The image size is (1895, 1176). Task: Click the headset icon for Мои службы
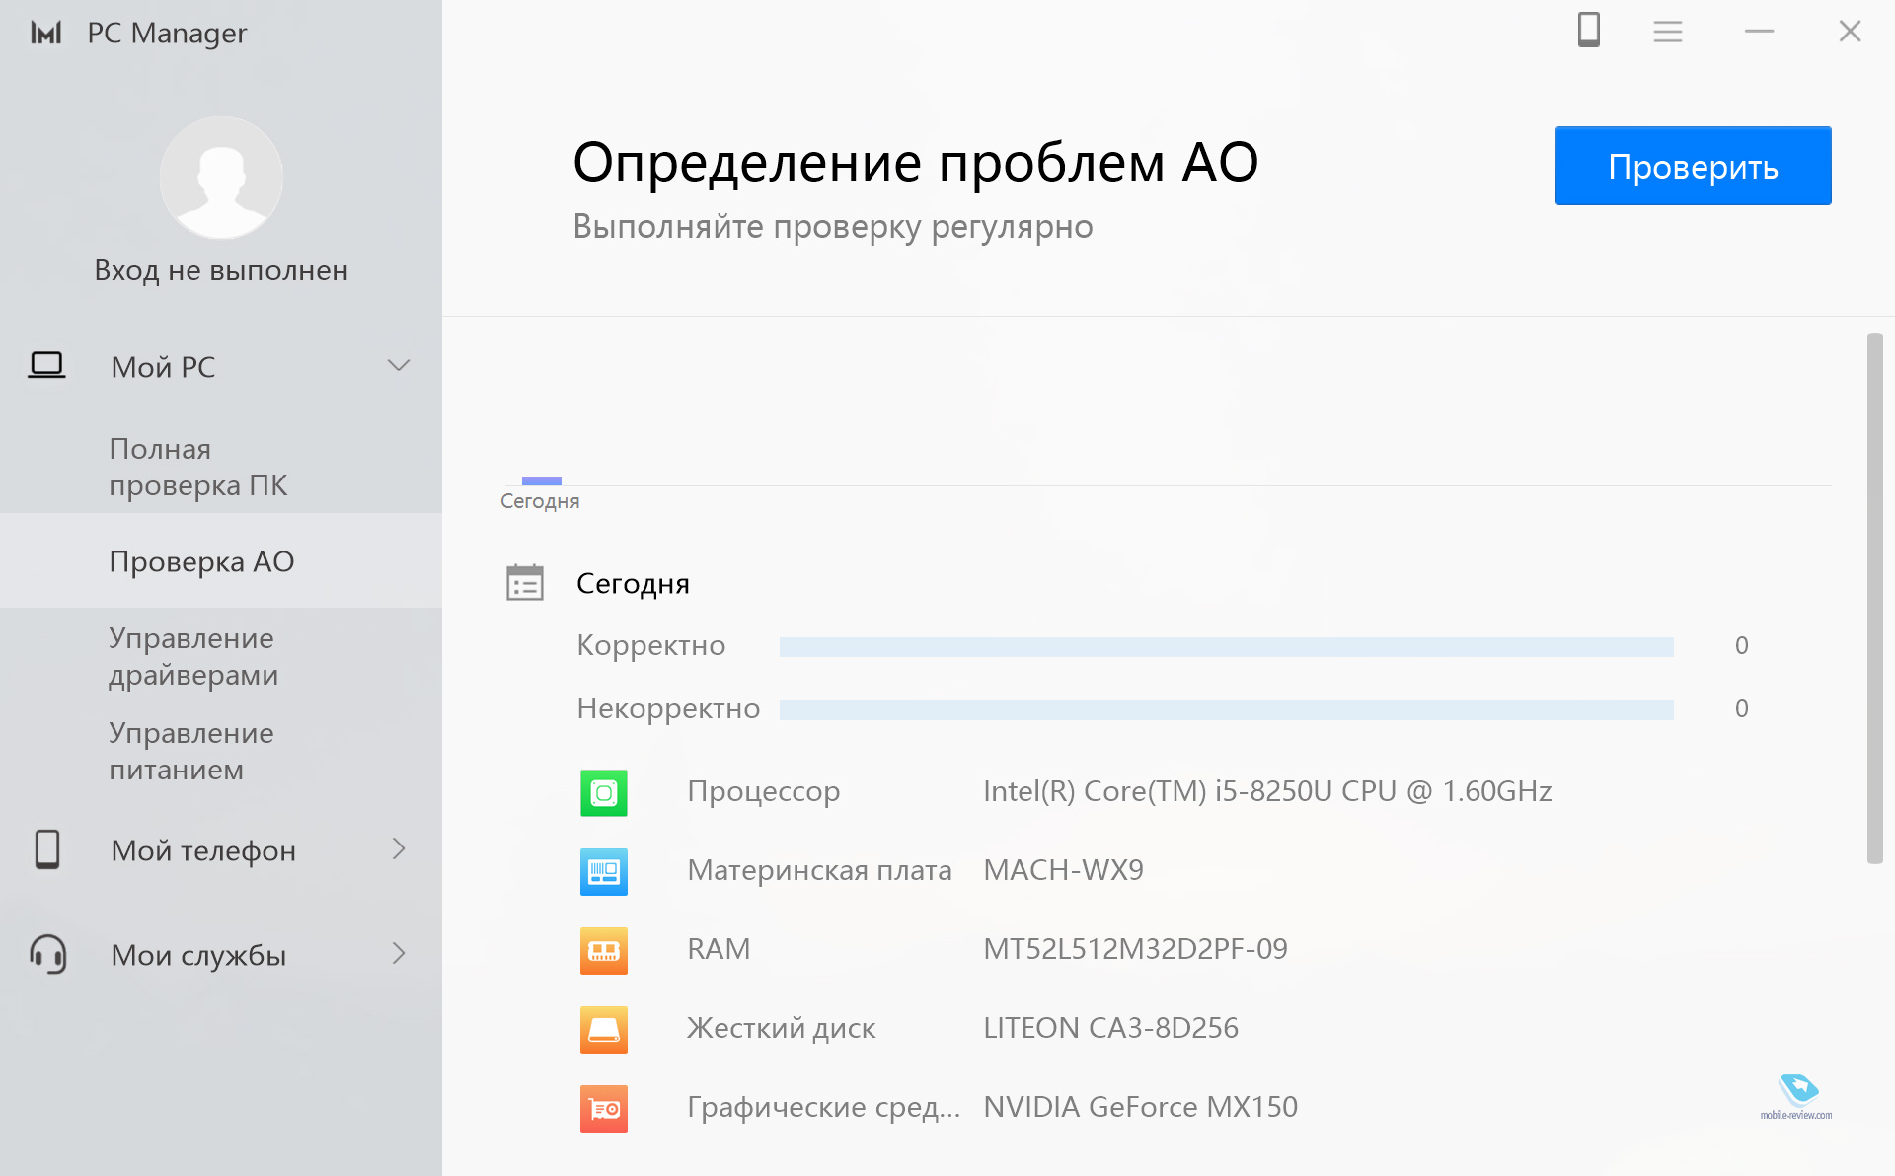(47, 954)
